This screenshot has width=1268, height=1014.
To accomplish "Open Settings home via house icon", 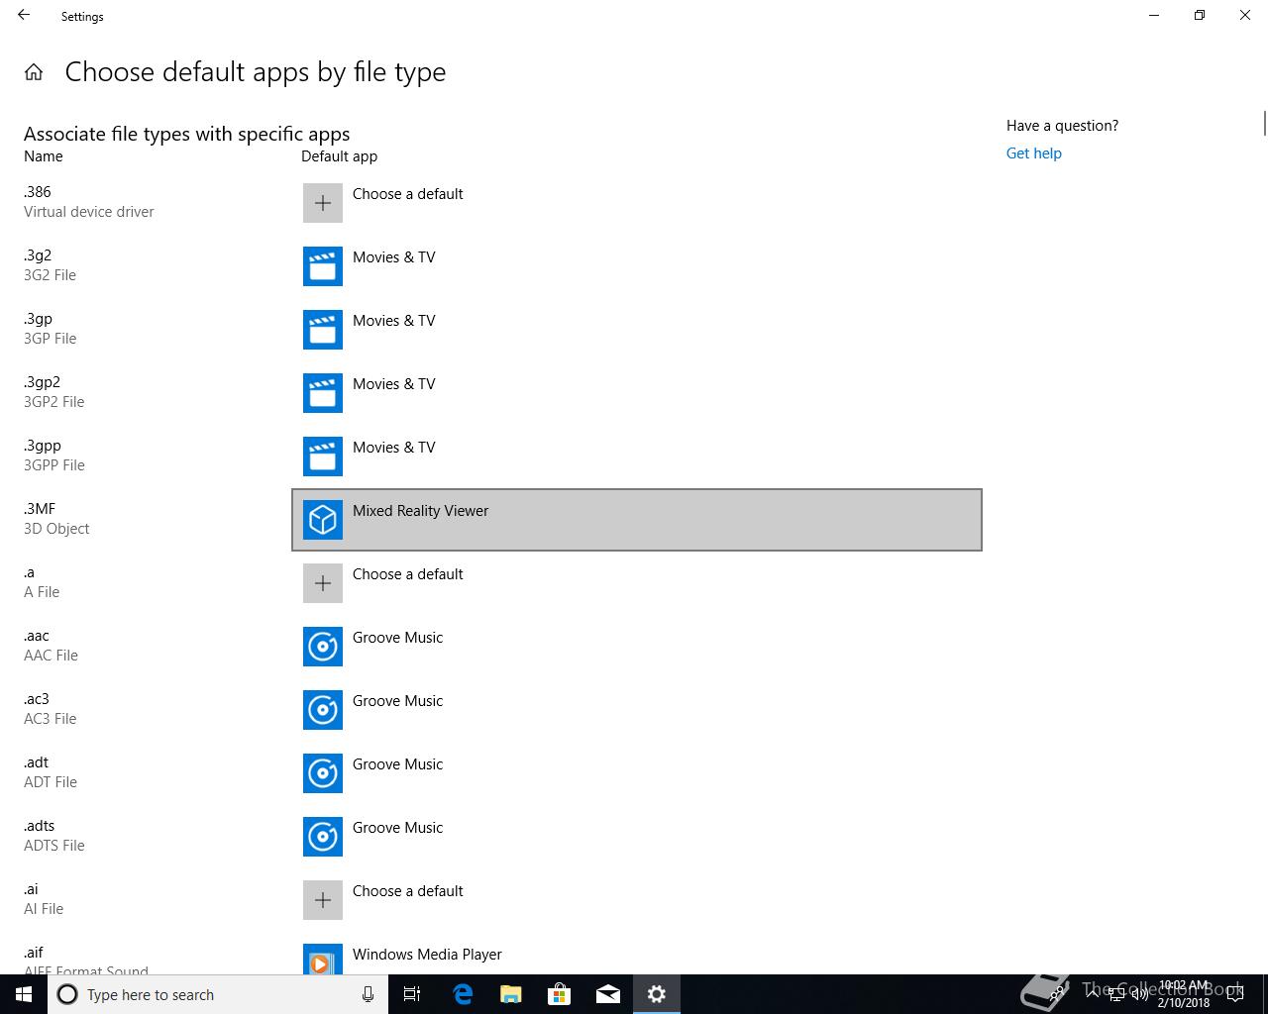I will 34,72.
